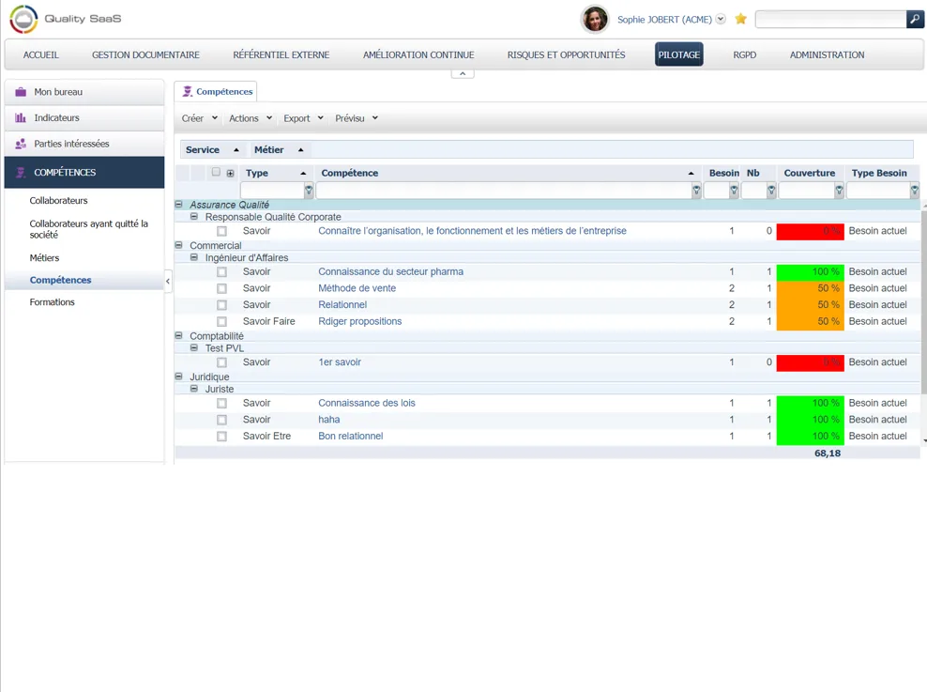Collapse the Test PVL subgroup
Screen dimensions: 927x692
coord(194,347)
